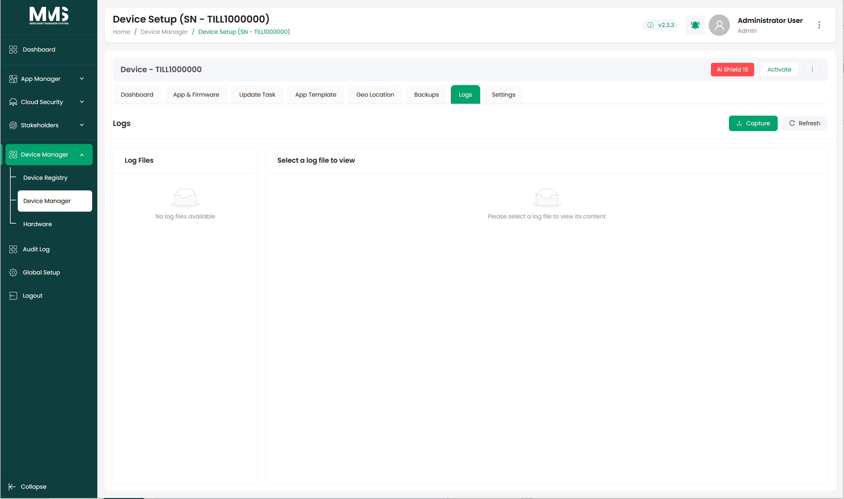Collapse the sidebar with Collapse label

34,486
